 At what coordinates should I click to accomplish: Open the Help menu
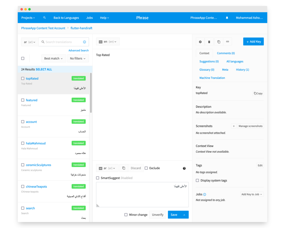104,18
